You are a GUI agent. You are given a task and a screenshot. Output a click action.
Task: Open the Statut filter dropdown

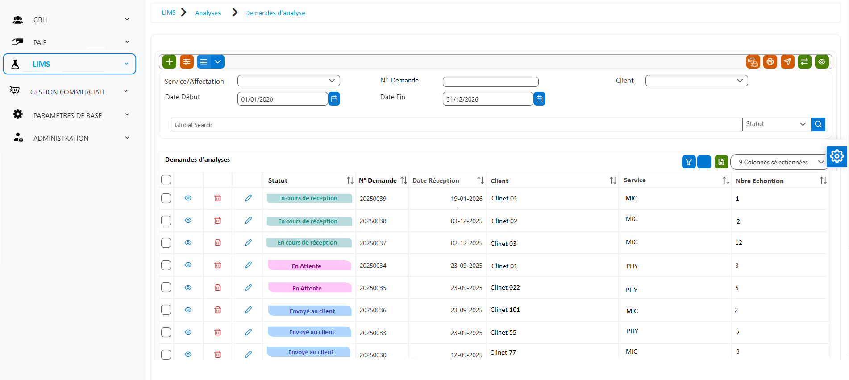coord(777,124)
